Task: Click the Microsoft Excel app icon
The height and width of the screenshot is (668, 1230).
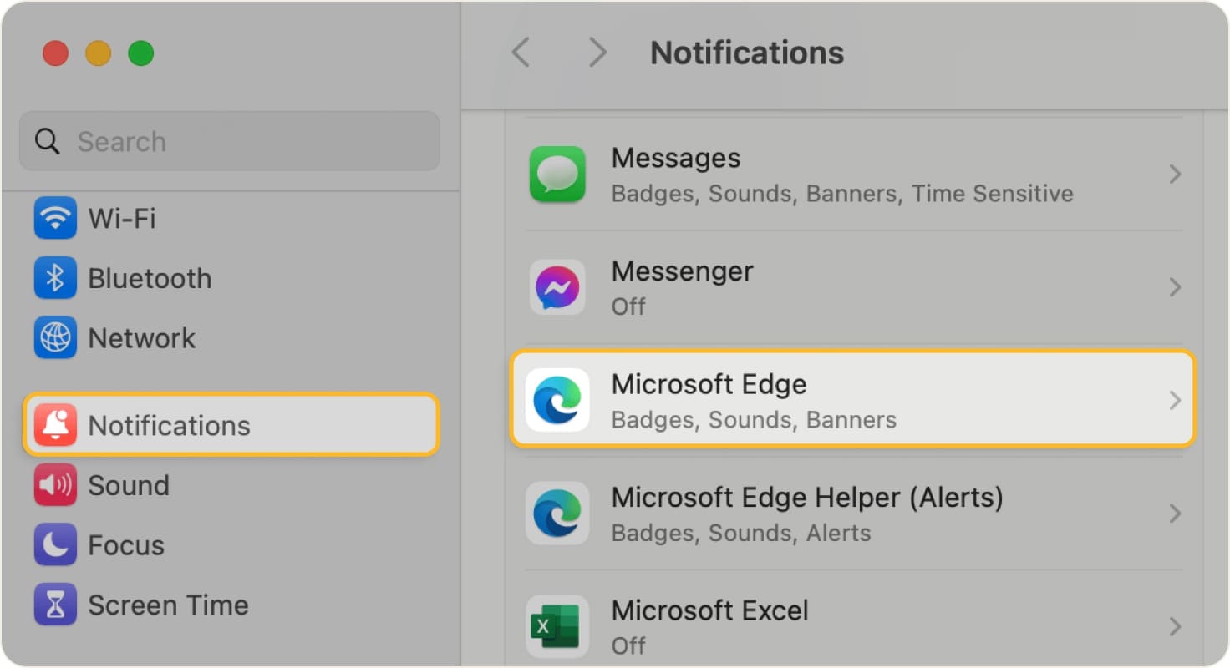Action: pos(557,626)
